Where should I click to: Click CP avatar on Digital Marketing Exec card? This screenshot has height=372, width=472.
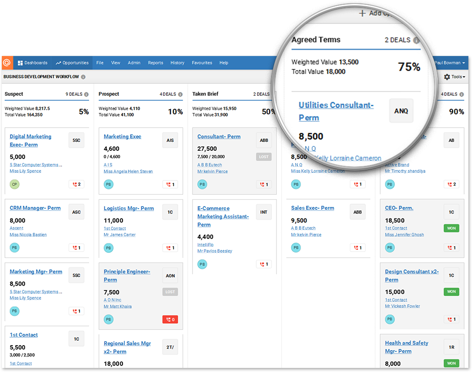point(14,184)
